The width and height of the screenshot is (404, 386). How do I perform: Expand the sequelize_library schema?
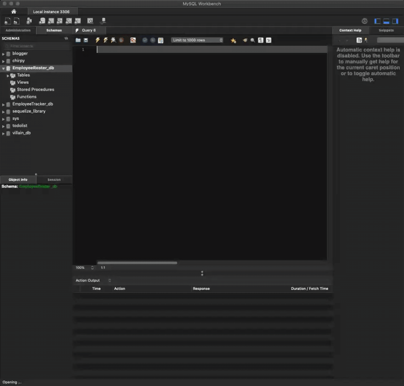3,112
